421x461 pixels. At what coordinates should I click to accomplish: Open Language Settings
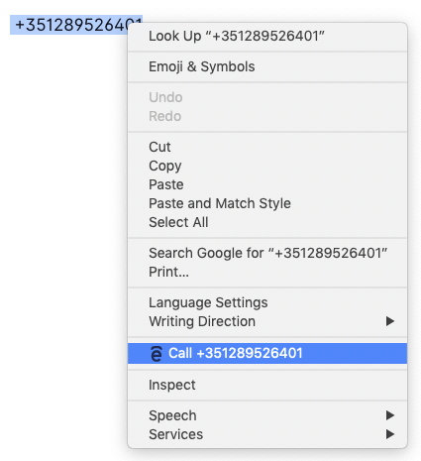coord(267,302)
